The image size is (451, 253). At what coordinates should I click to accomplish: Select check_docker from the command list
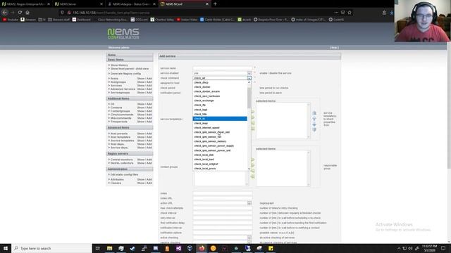coord(220,87)
